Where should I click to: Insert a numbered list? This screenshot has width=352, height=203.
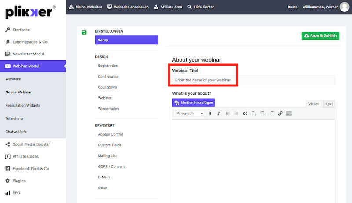236,114
